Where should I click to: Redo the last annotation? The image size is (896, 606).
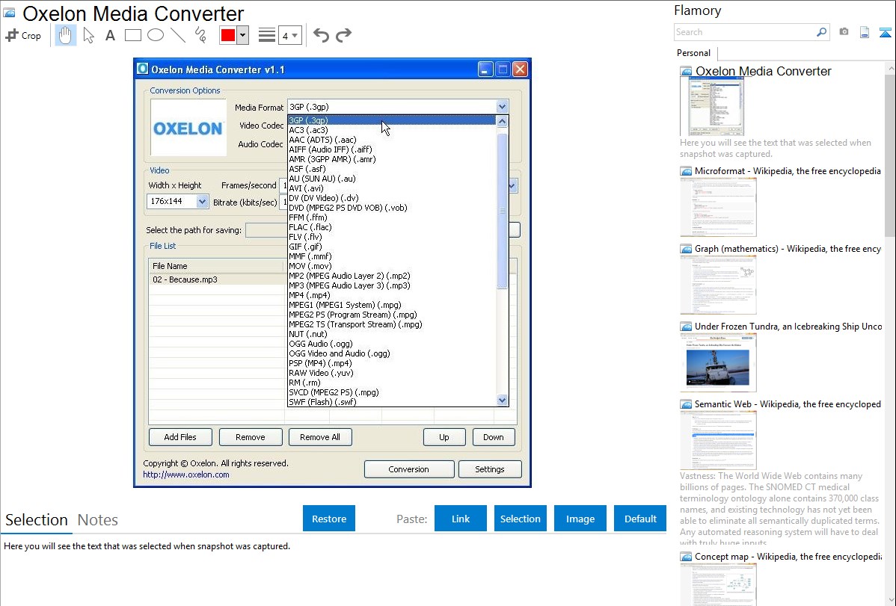click(x=343, y=35)
